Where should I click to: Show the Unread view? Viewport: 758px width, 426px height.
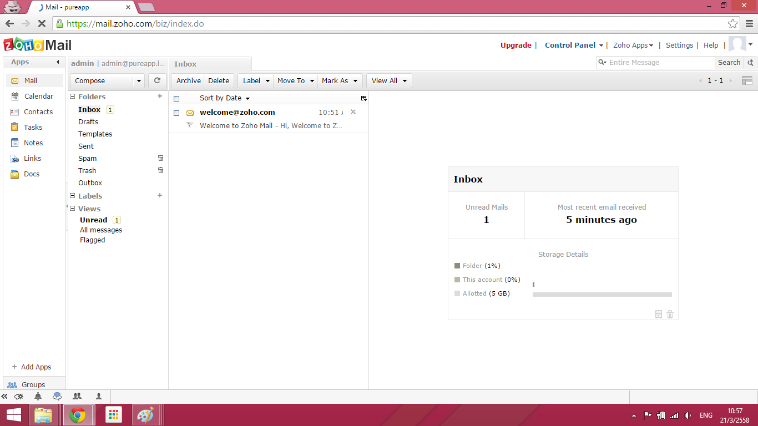pos(93,220)
